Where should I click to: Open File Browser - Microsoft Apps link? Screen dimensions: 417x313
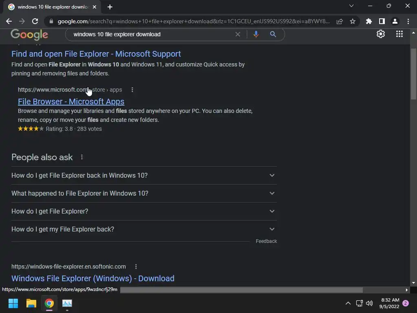pos(71,101)
